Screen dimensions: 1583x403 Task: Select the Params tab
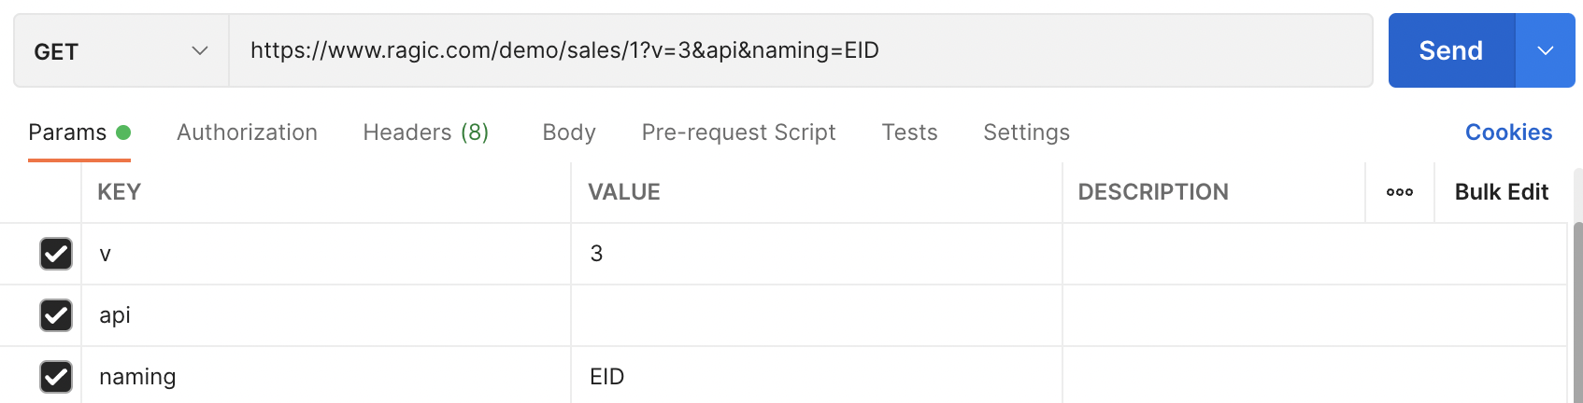67,132
